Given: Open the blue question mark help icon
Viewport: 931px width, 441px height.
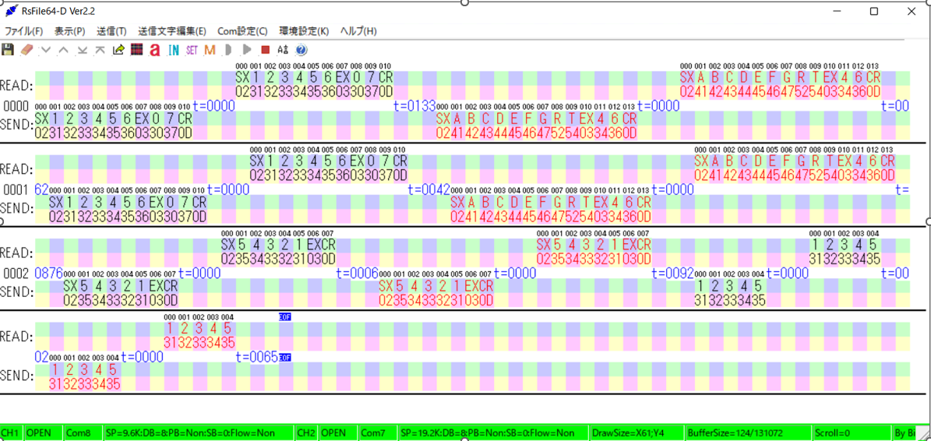Looking at the screenshot, I should tap(302, 50).
